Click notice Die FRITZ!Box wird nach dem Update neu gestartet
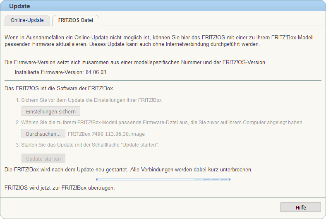This screenshot has height=219, width=326. coord(129,169)
